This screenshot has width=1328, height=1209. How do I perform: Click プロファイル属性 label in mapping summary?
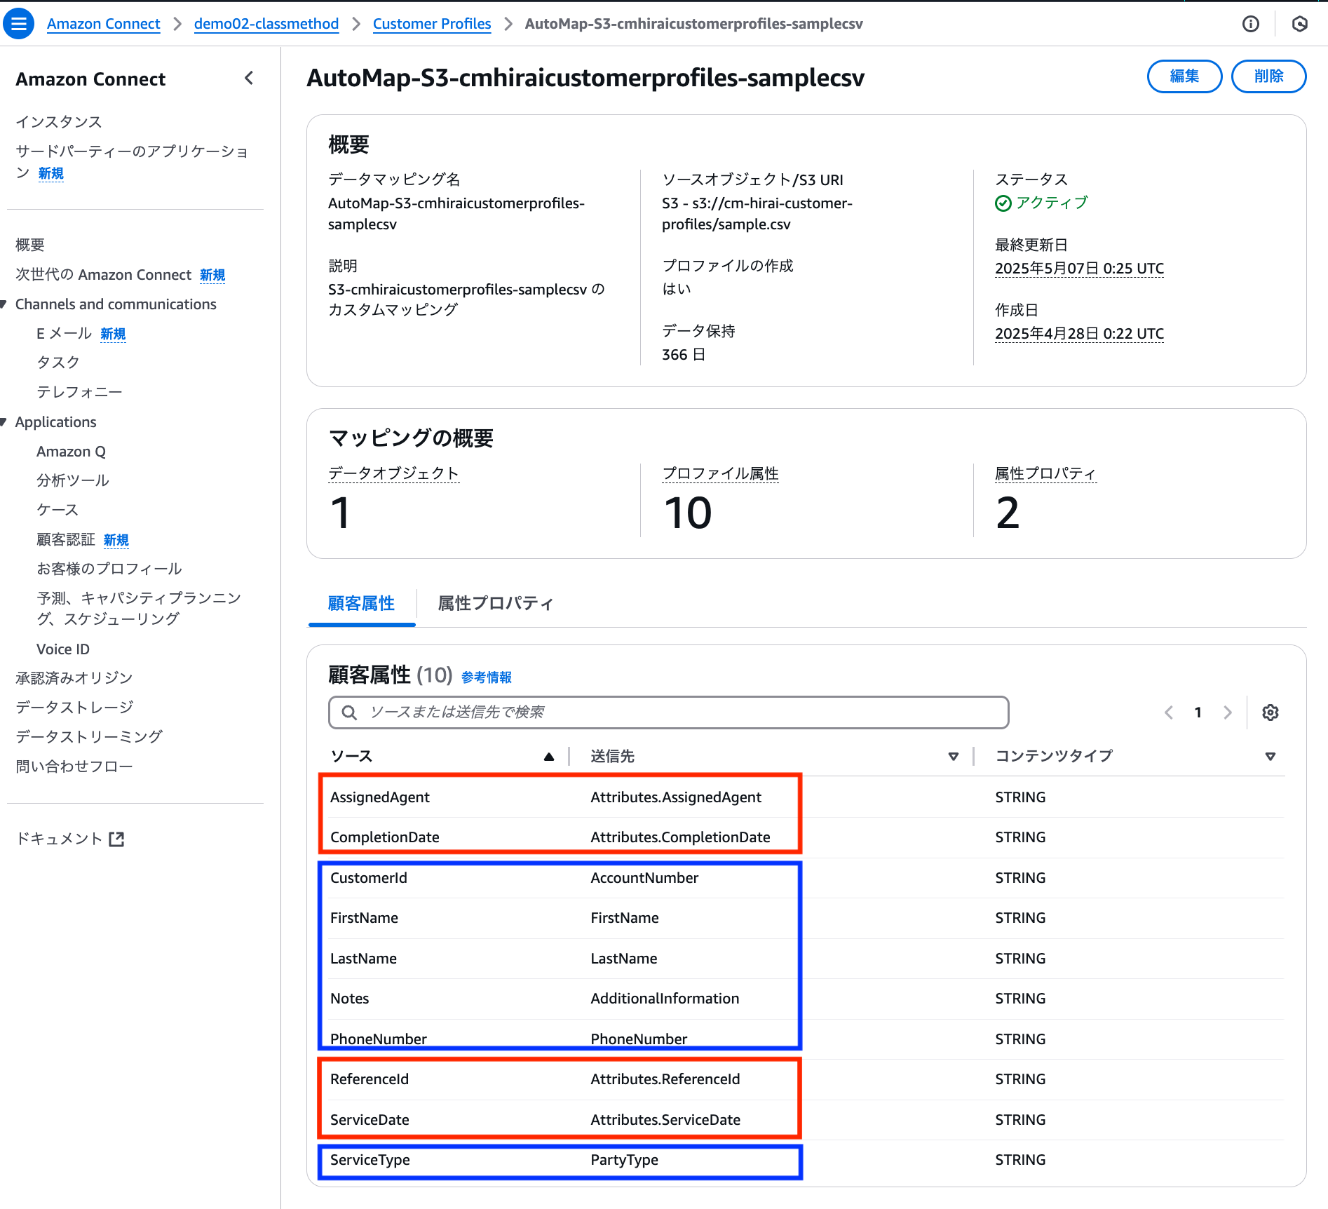click(x=721, y=473)
